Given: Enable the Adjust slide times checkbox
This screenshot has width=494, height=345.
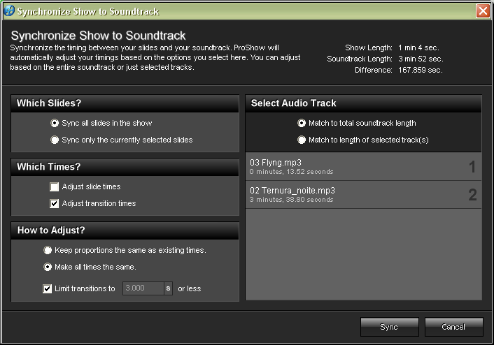Looking at the screenshot, I should coord(55,187).
